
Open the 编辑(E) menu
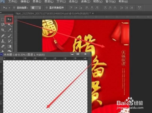(25, 2)
